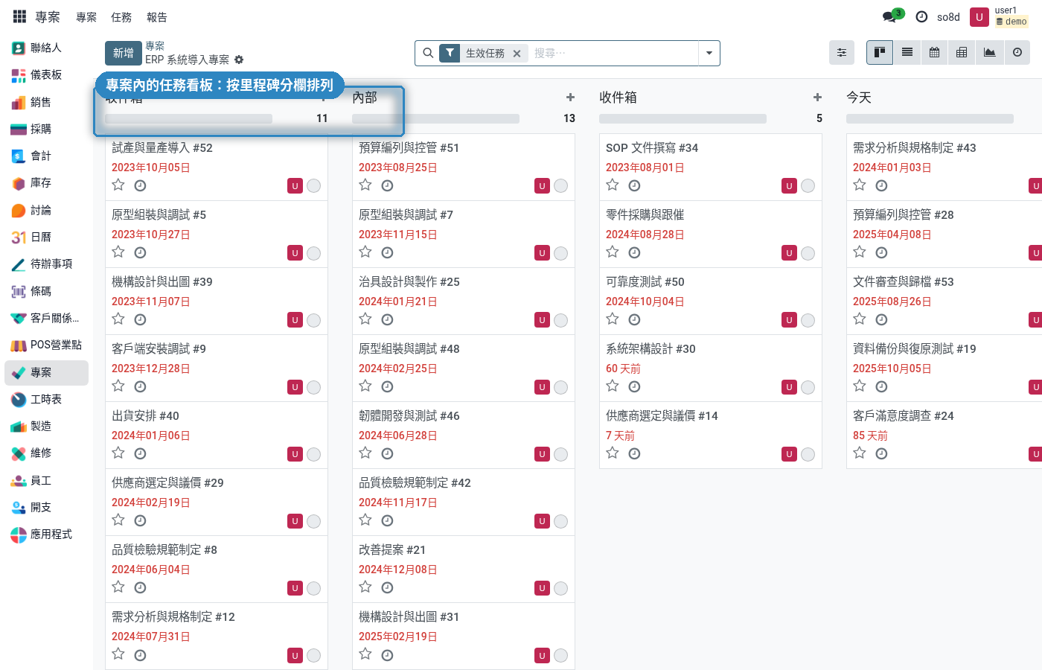Open activity clock on 客戶滿意度調查 #24

tap(881, 453)
